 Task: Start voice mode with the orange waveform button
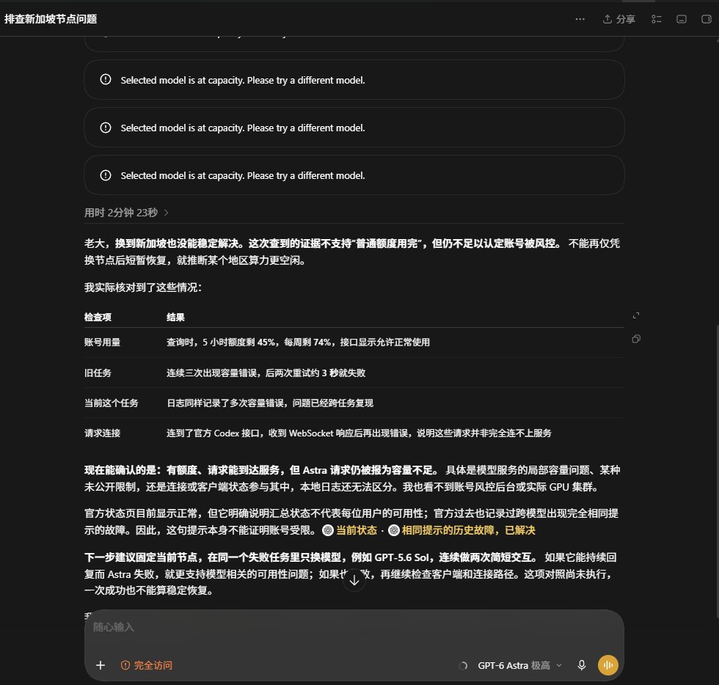point(607,665)
